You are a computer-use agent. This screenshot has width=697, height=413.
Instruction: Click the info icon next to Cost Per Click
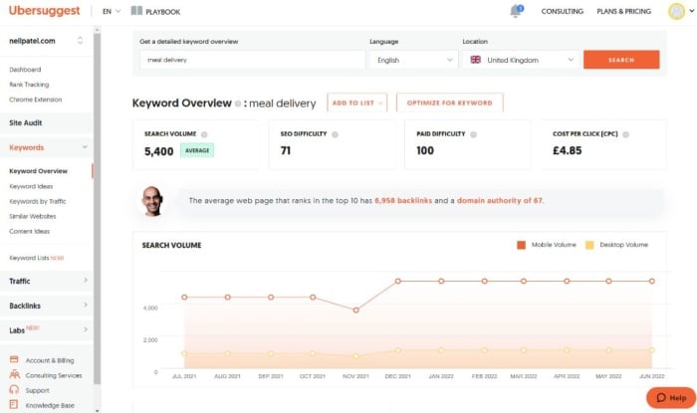(x=626, y=134)
